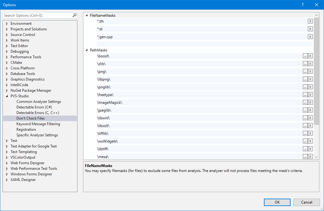
Task: Open Detectable Errors (C#) page
Action: point(34,107)
